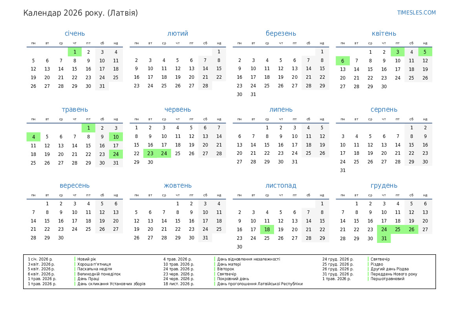Image resolution: width=459 pixels, height=324 pixels.
Task: Click the page title Календар 2026 року
Action: coord(80,13)
